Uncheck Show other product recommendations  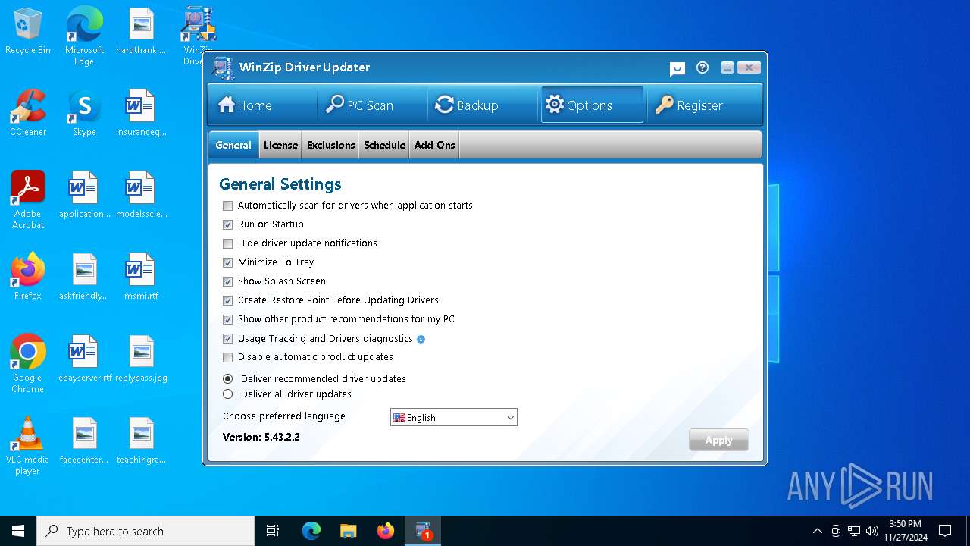pos(227,319)
